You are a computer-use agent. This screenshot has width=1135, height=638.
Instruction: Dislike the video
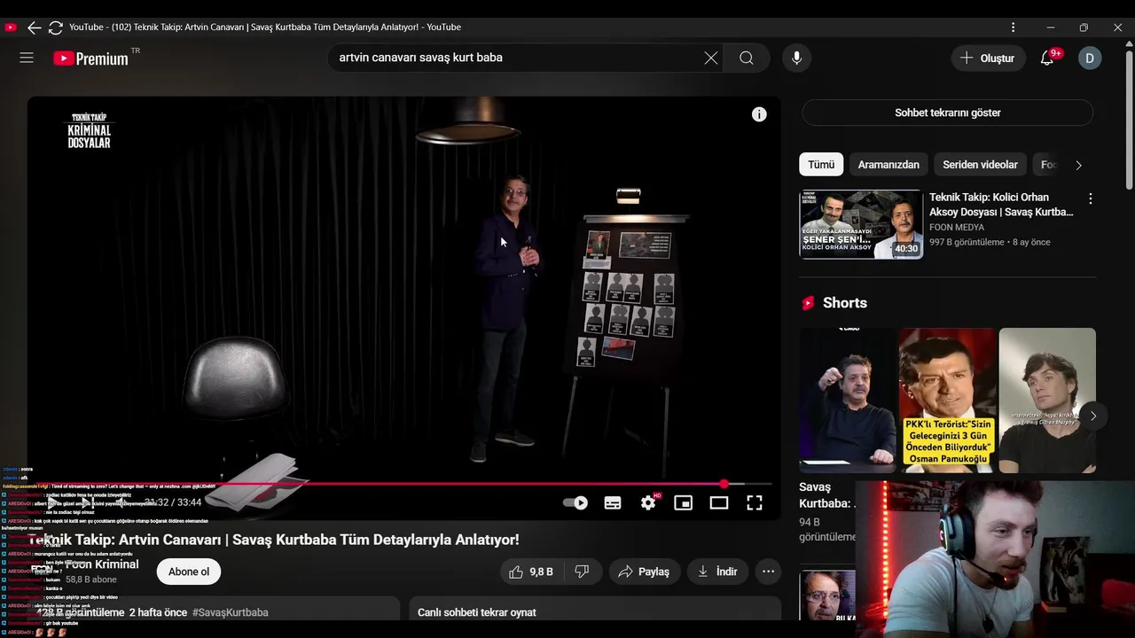(x=583, y=572)
